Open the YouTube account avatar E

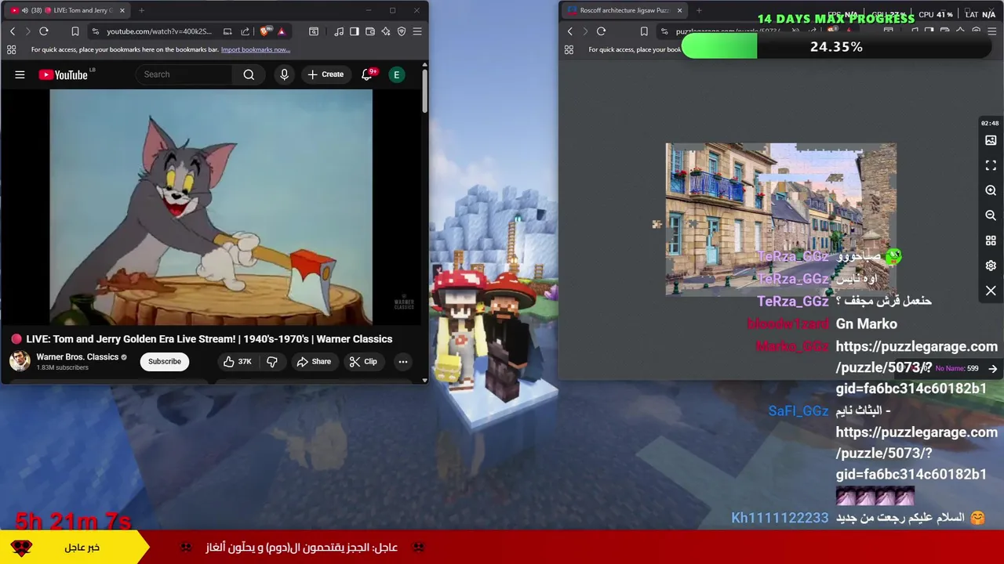pyautogui.click(x=396, y=74)
